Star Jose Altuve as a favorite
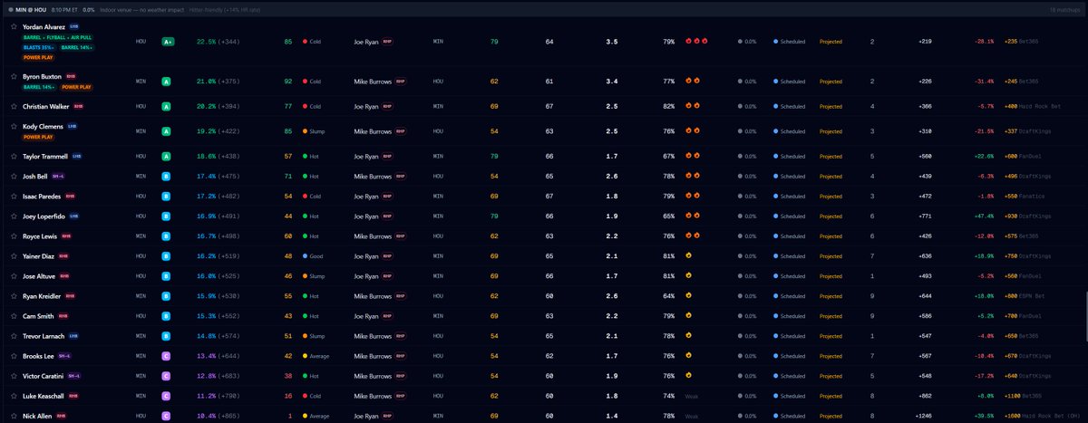This screenshot has height=423, width=1088. tap(14, 275)
